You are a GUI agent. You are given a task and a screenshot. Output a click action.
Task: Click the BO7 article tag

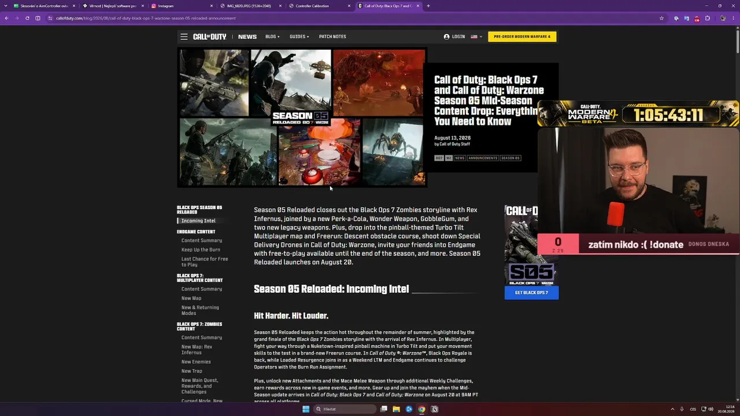click(x=439, y=158)
